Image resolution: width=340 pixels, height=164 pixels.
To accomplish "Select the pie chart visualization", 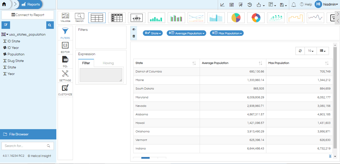I will click(236, 18).
